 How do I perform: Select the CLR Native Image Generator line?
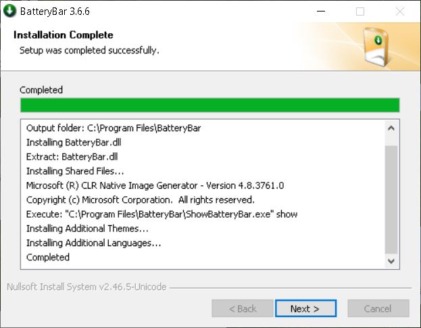(155, 185)
